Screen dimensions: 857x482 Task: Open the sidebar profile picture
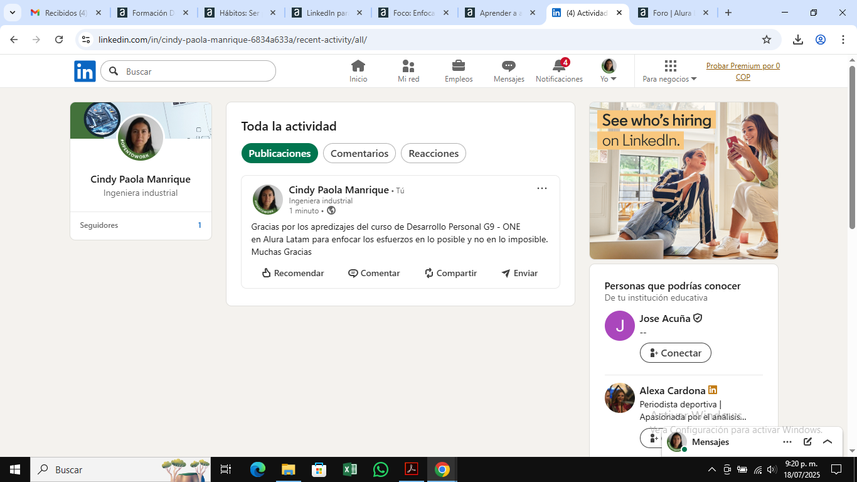click(141, 138)
